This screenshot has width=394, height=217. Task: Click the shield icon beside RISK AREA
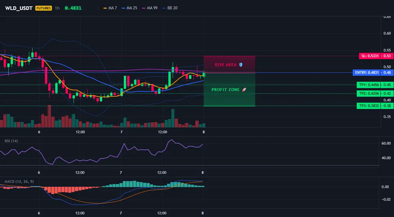[x=241, y=65]
